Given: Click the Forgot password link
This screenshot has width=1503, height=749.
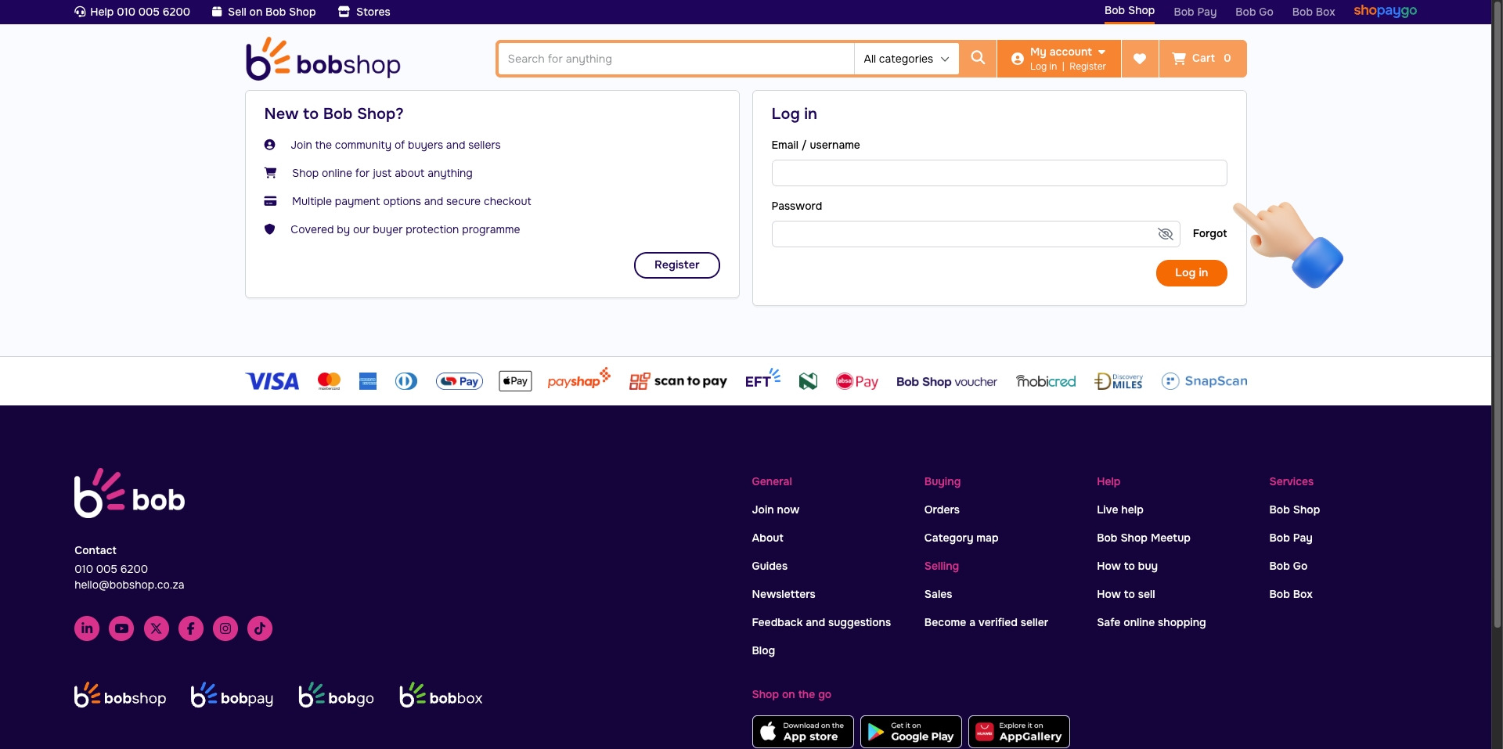Looking at the screenshot, I should [1209, 233].
